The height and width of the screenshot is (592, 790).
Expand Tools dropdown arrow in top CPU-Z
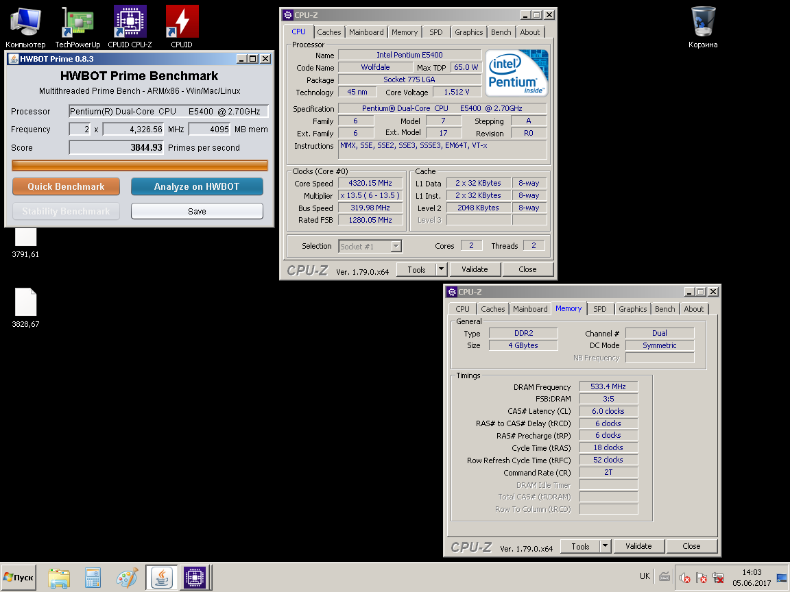pyautogui.click(x=442, y=269)
